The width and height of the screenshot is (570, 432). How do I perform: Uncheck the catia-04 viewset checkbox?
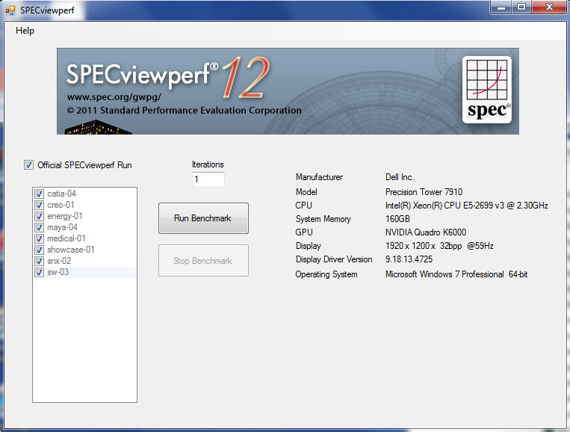pyautogui.click(x=39, y=194)
